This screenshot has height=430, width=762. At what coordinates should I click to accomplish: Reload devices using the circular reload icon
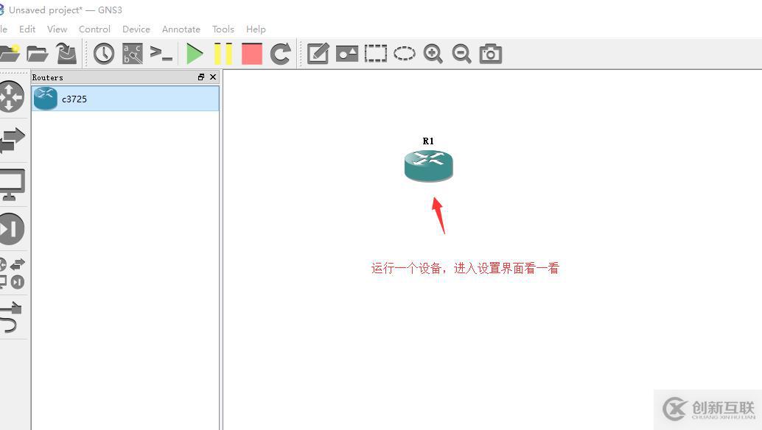coord(280,53)
